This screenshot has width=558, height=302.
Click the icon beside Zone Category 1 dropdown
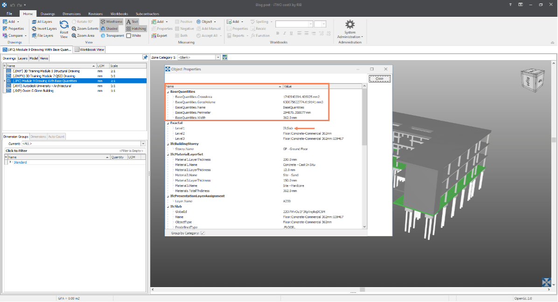pos(225,57)
